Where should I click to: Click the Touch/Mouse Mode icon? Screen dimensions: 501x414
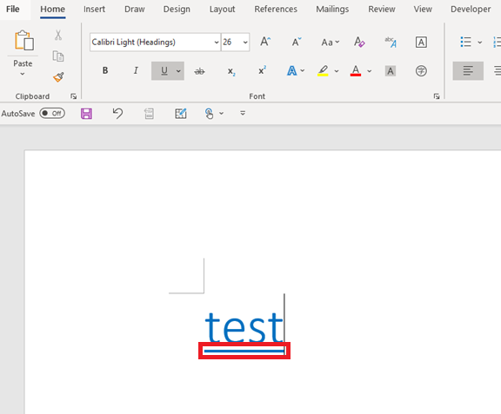tap(209, 113)
